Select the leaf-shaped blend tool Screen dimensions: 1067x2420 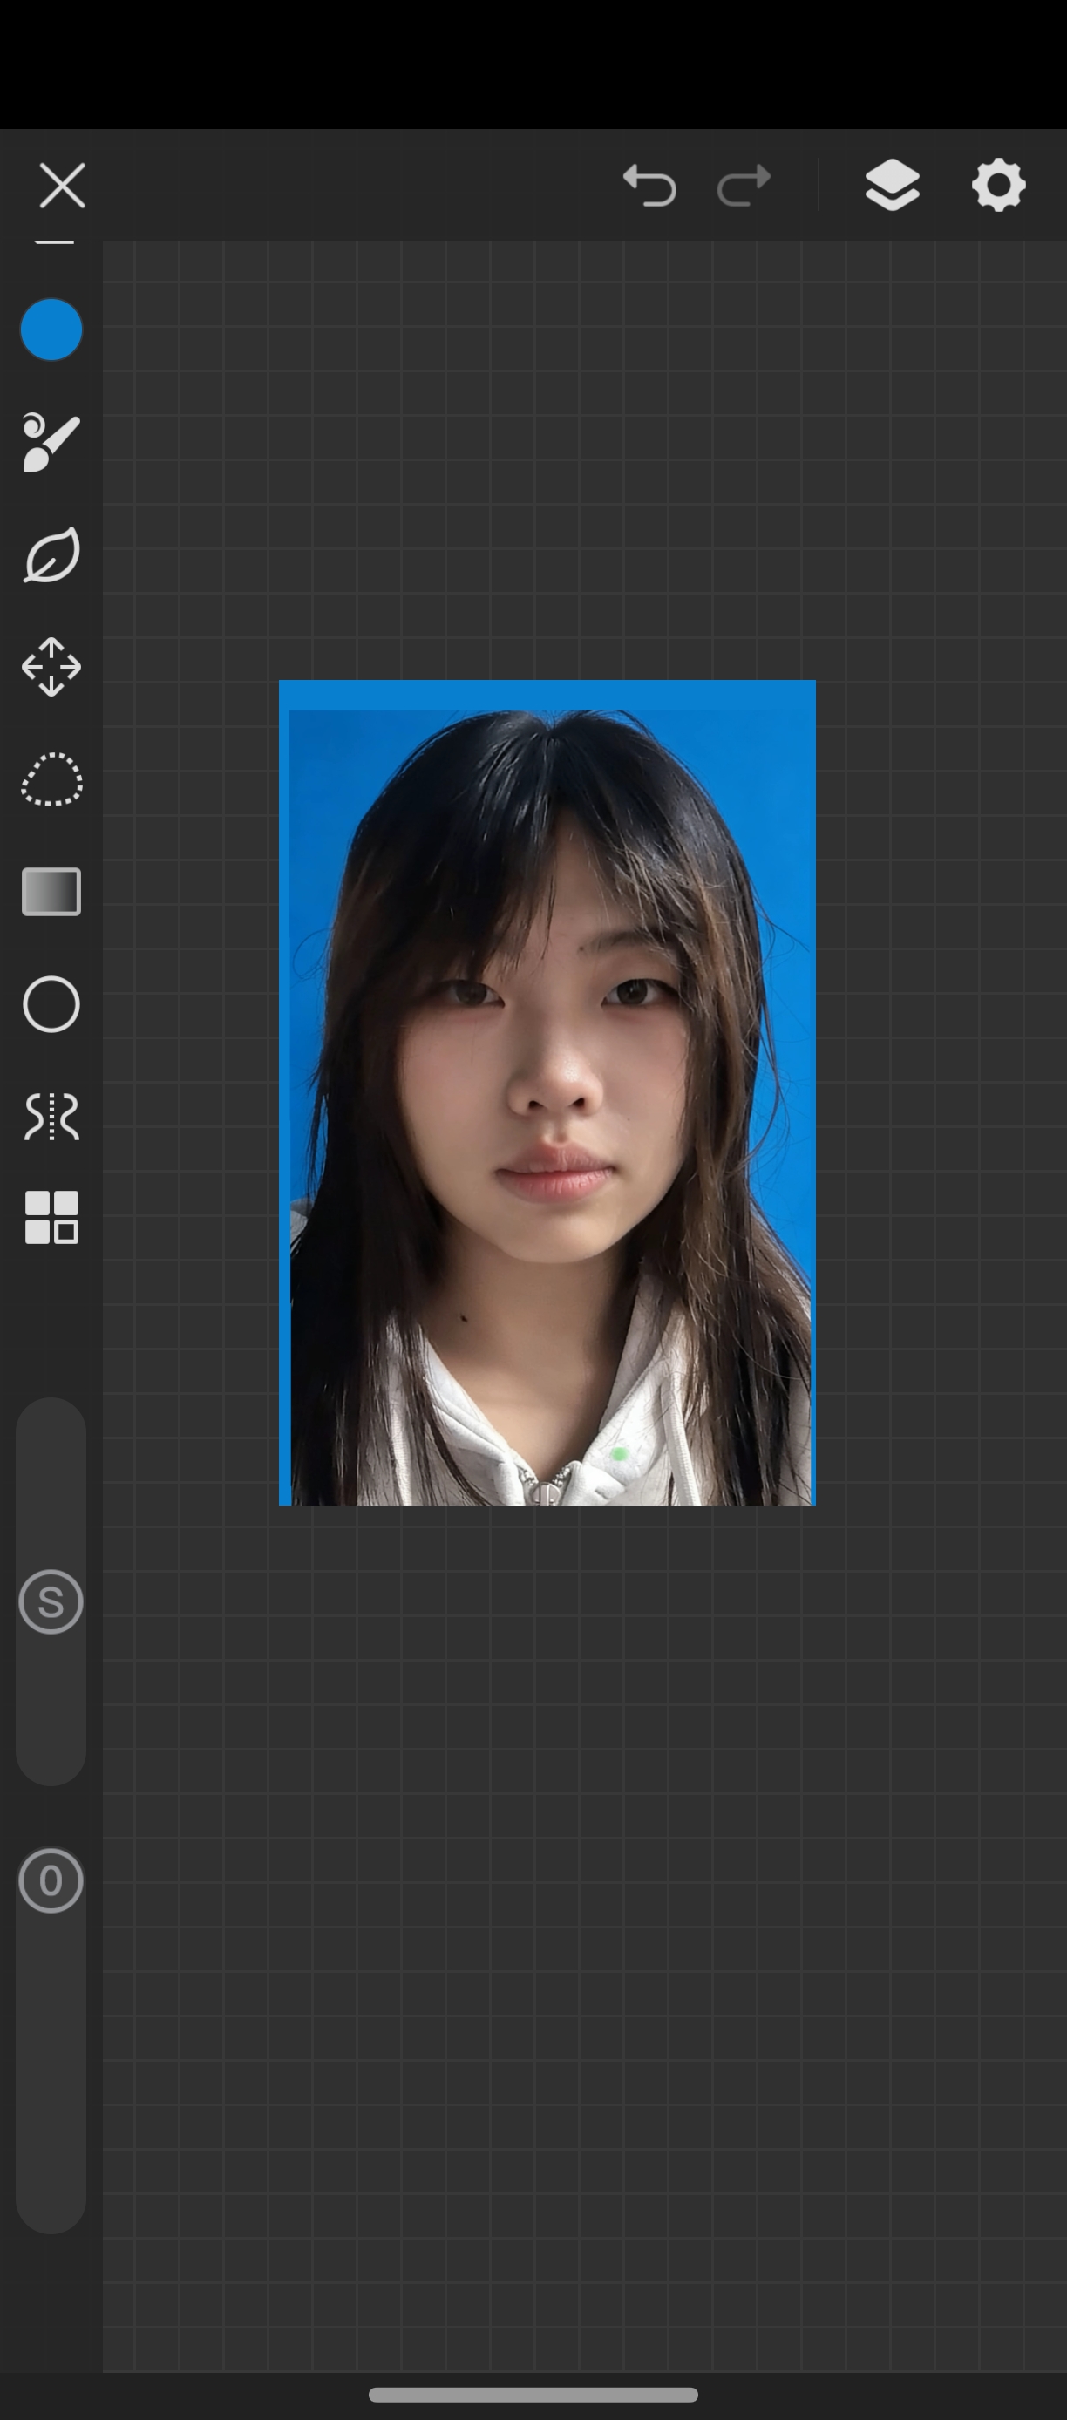51,555
